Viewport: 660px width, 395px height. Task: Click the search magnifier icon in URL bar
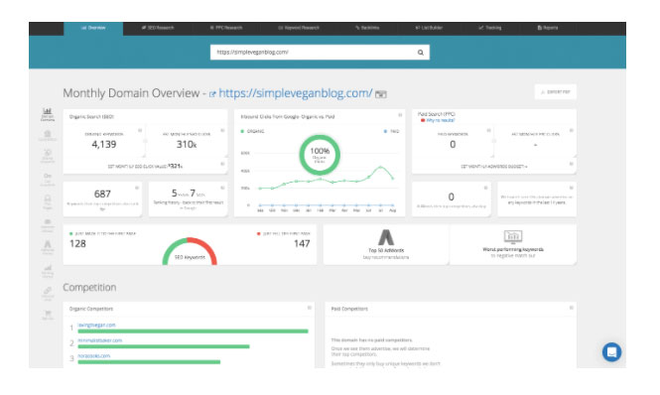pyautogui.click(x=420, y=53)
